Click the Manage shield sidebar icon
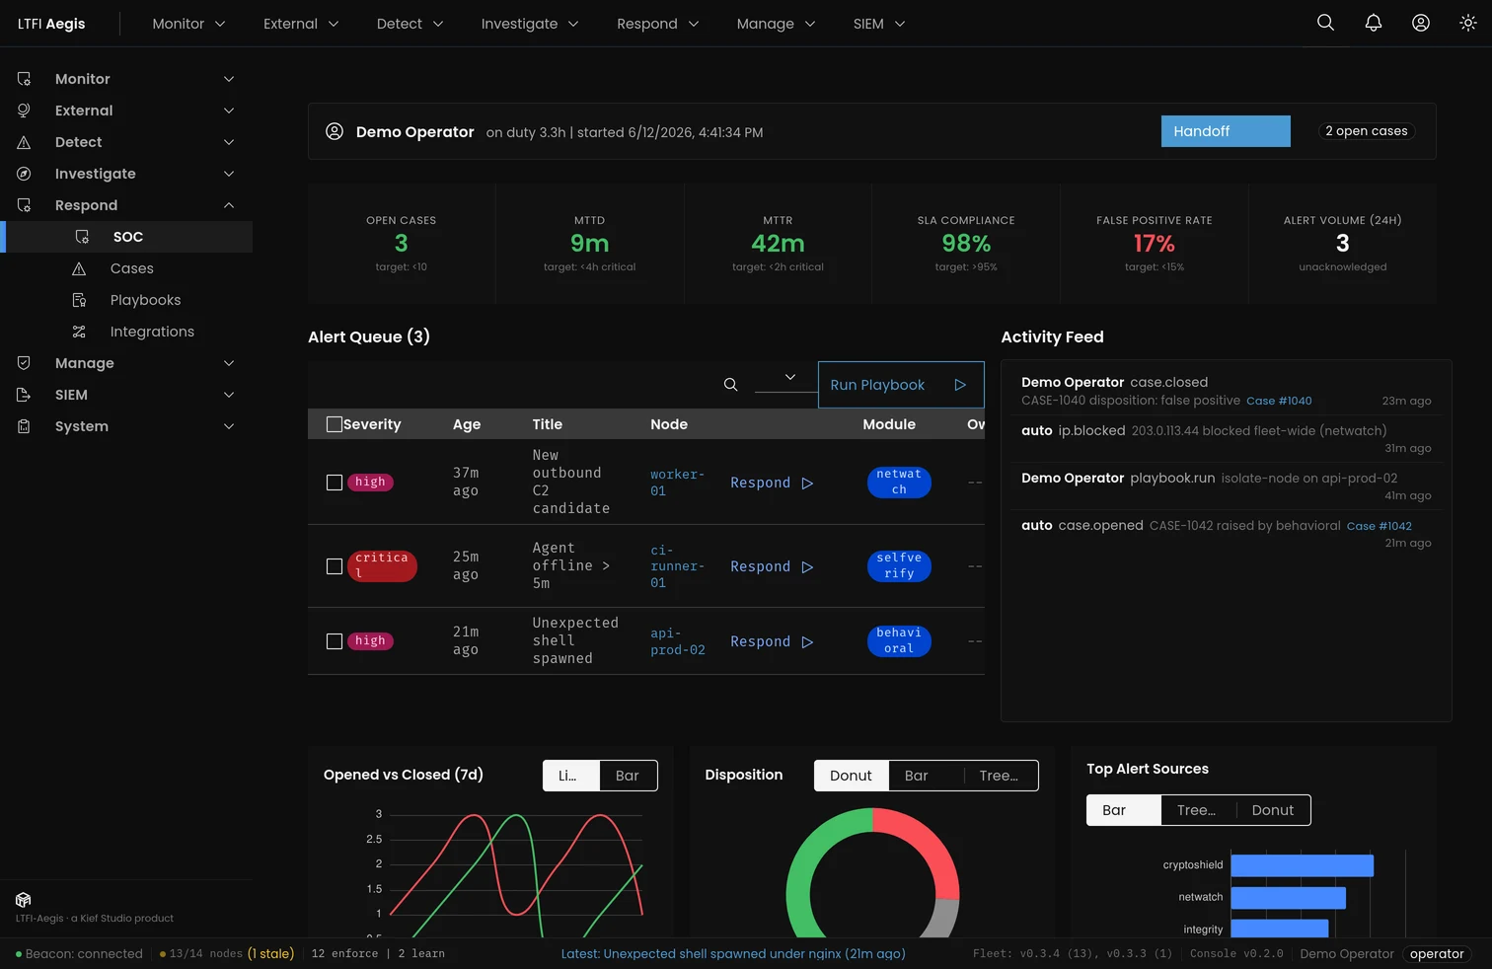The height and width of the screenshot is (969, 1492). [x=24, y=363]
